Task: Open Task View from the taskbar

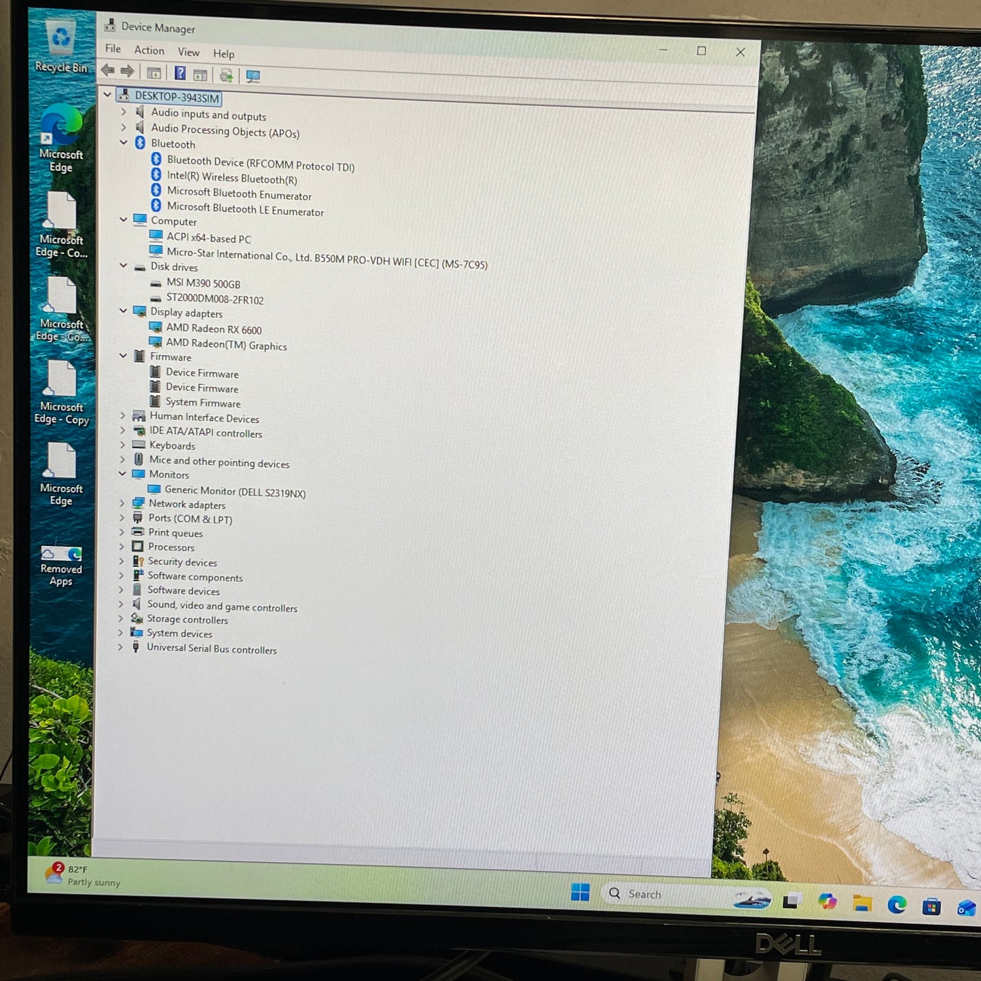Action: pos(790,902)
